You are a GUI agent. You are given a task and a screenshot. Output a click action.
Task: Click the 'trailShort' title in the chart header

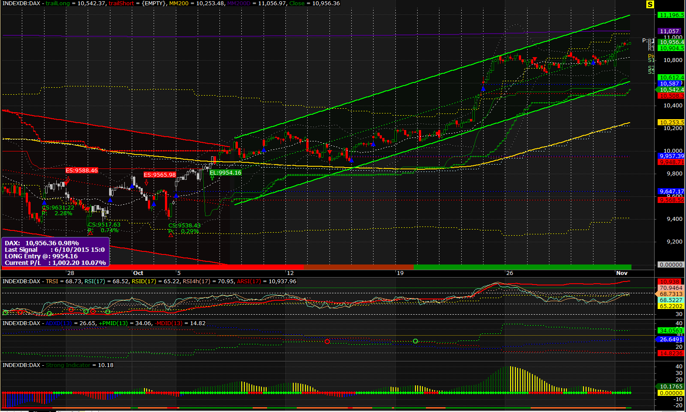pos(121,3)
